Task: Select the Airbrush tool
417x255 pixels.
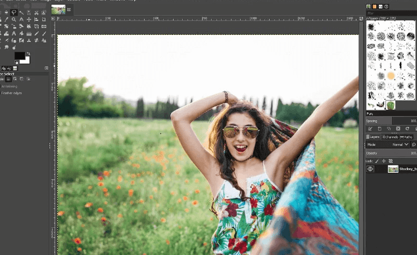Action: [x=7, y=40]
